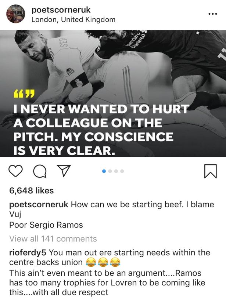Open the three-dot more options menu

[x=212, y=14]
